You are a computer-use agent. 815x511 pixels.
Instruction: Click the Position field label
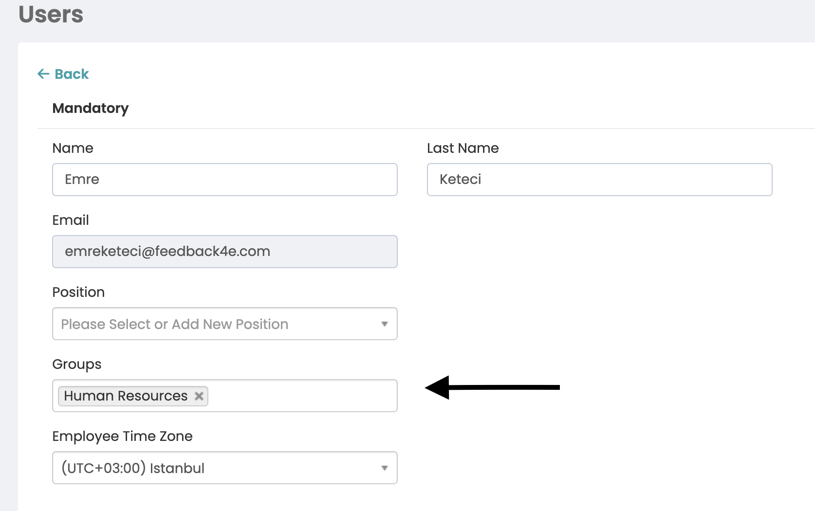pyautogui.click(x=78, y=292)
